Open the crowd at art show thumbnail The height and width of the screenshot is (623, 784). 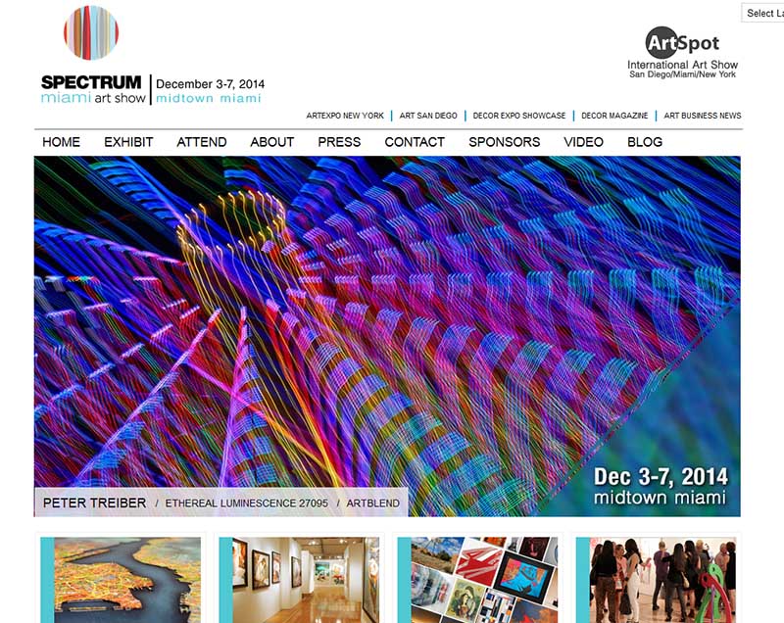[656, 580]
